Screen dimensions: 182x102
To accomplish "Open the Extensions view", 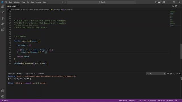I will pos(3,30).
